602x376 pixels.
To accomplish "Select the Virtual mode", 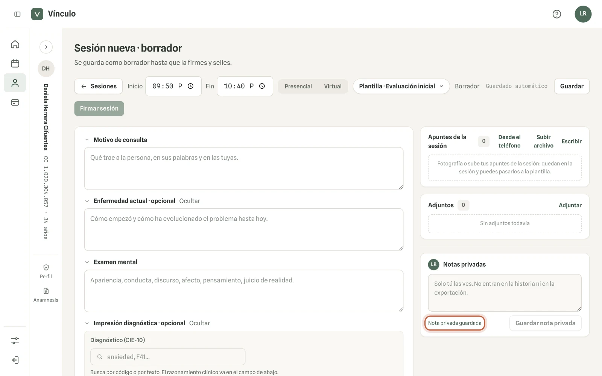I will (x=333, y=86).
